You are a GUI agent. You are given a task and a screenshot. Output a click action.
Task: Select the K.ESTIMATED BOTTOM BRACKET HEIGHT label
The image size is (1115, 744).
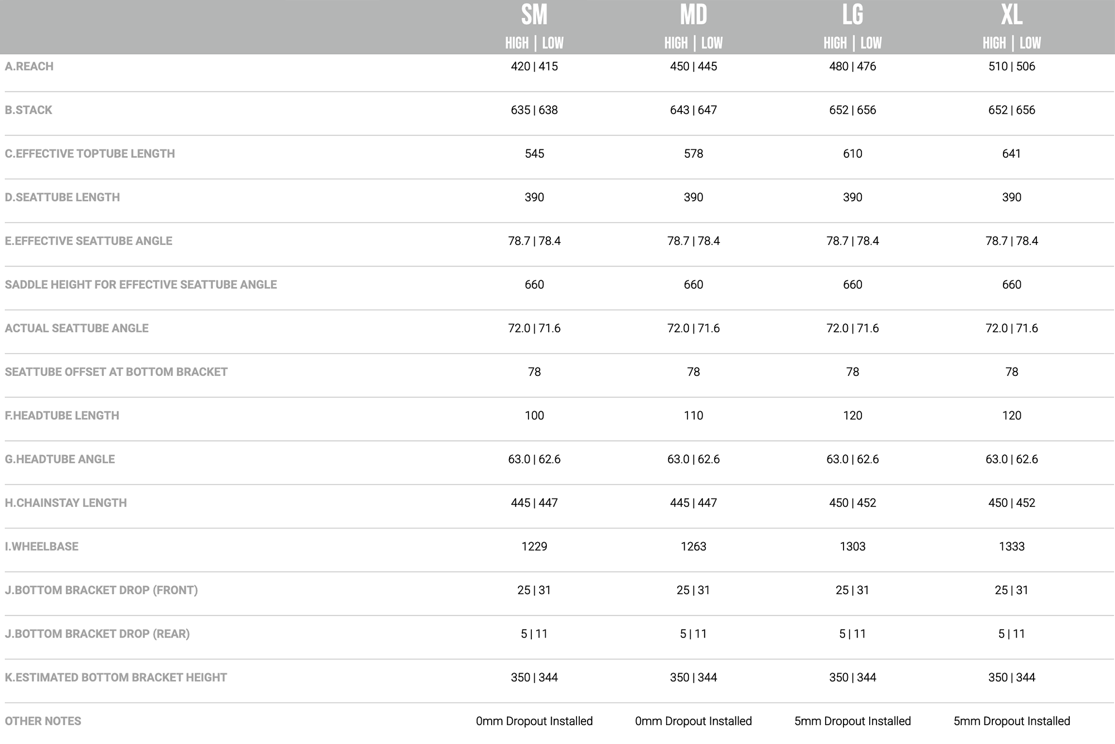[x=116, y=678]
